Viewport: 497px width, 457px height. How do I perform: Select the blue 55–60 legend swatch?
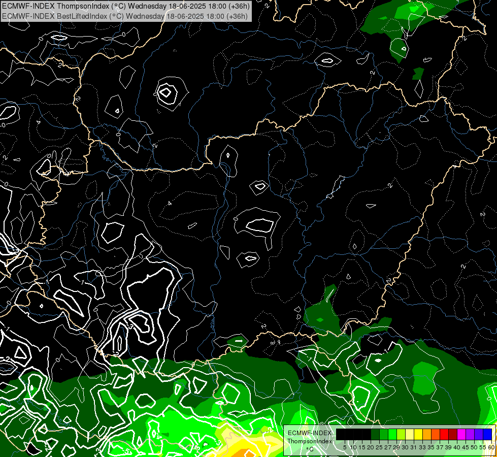click(x=487, y=434)
